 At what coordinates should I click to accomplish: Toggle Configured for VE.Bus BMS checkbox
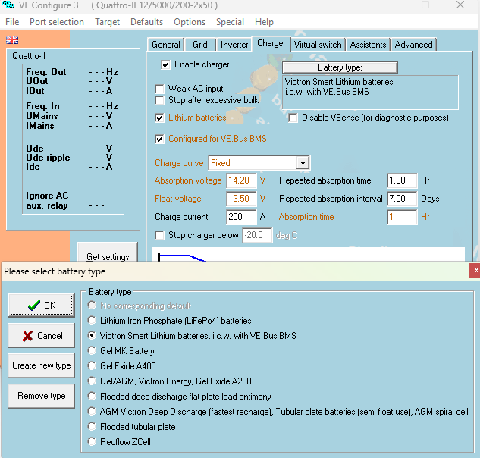[x=159, y=139]
